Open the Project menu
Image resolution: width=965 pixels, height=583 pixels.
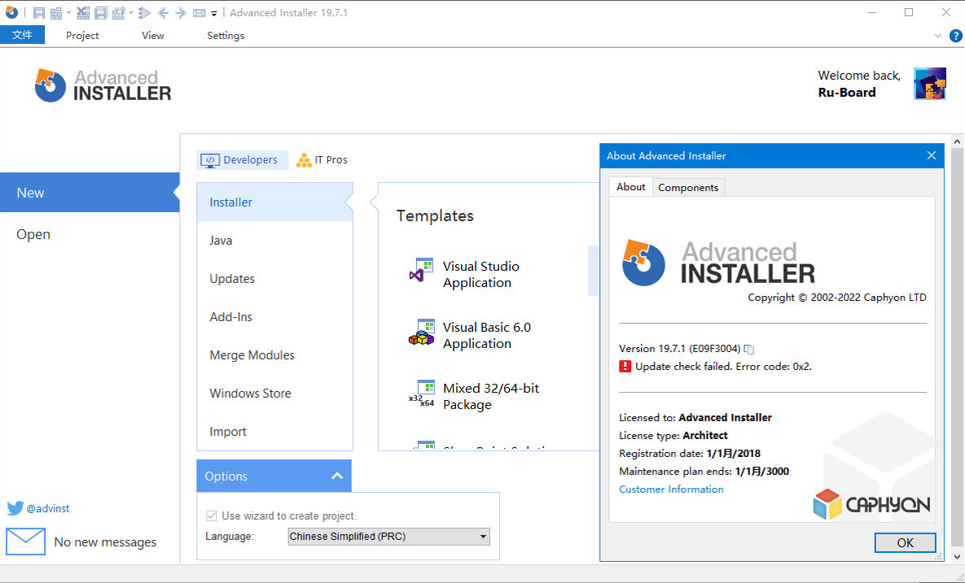pos(81,35)
